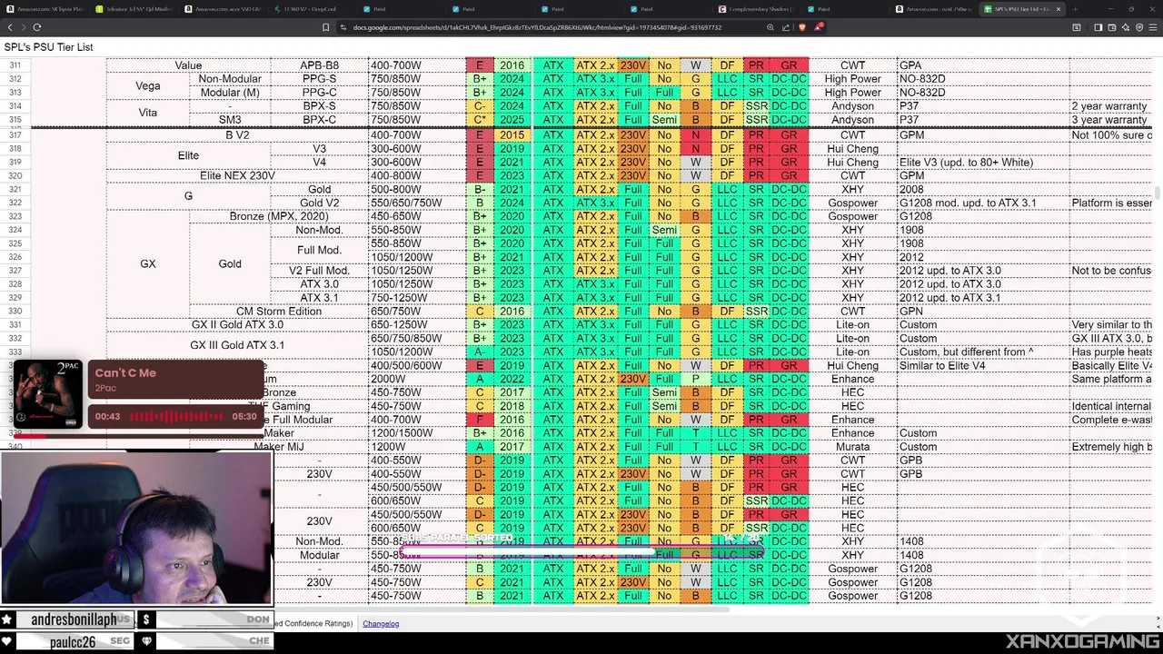
Task: Click the SPL's PSU Tier List page title
Action: point(48,47)
